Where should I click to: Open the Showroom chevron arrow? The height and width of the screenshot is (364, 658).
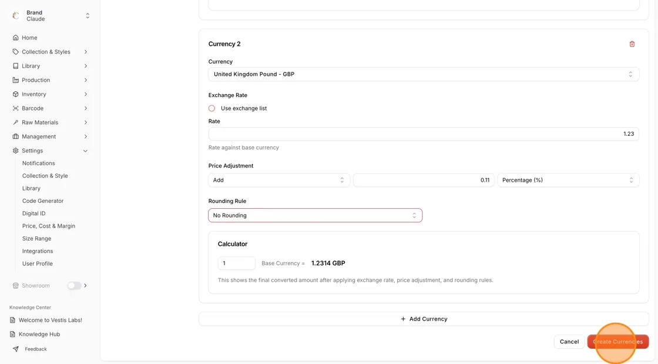(x=86, y=285)
